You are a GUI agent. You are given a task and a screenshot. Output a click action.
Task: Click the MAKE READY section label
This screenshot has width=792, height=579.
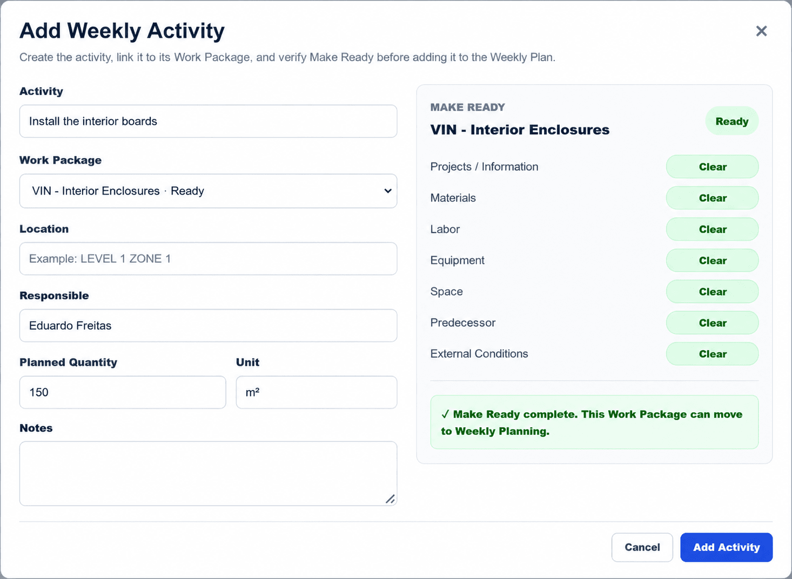[467, 107]
